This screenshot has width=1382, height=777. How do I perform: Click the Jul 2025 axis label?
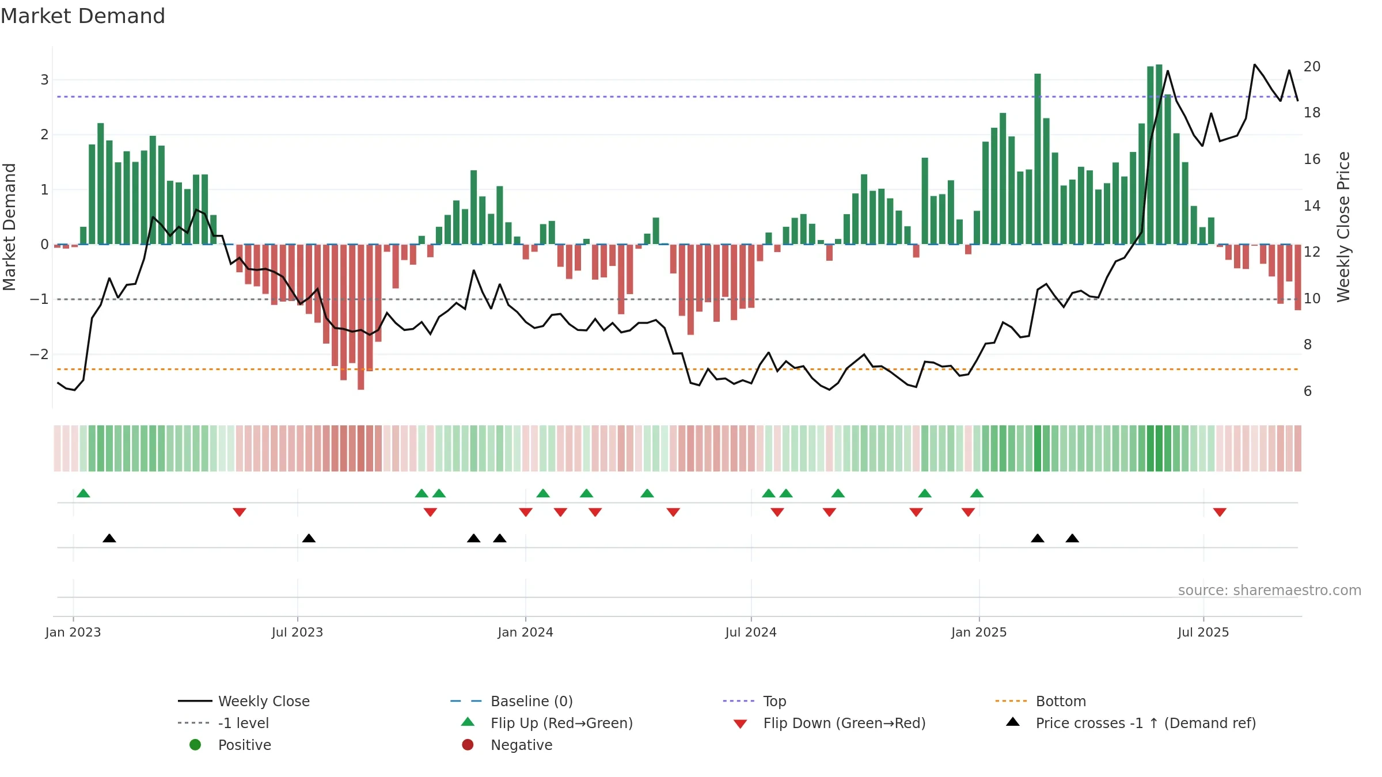pos(1203,633)
